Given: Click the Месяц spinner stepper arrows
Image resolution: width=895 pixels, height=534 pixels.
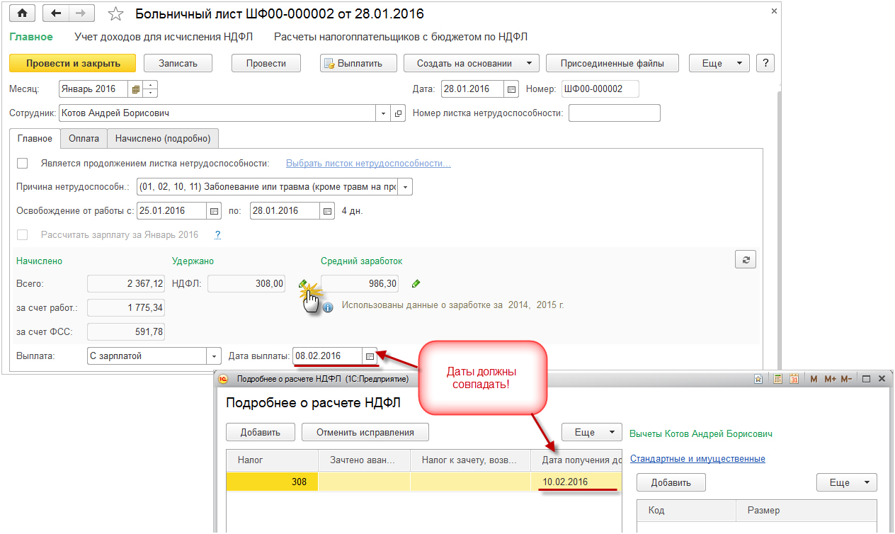Looking at the screenshot, I should tap(150, 89).
